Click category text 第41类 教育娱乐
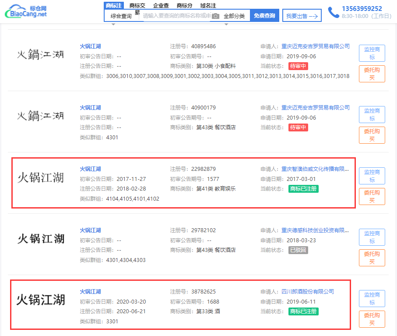 pos(216,189)
